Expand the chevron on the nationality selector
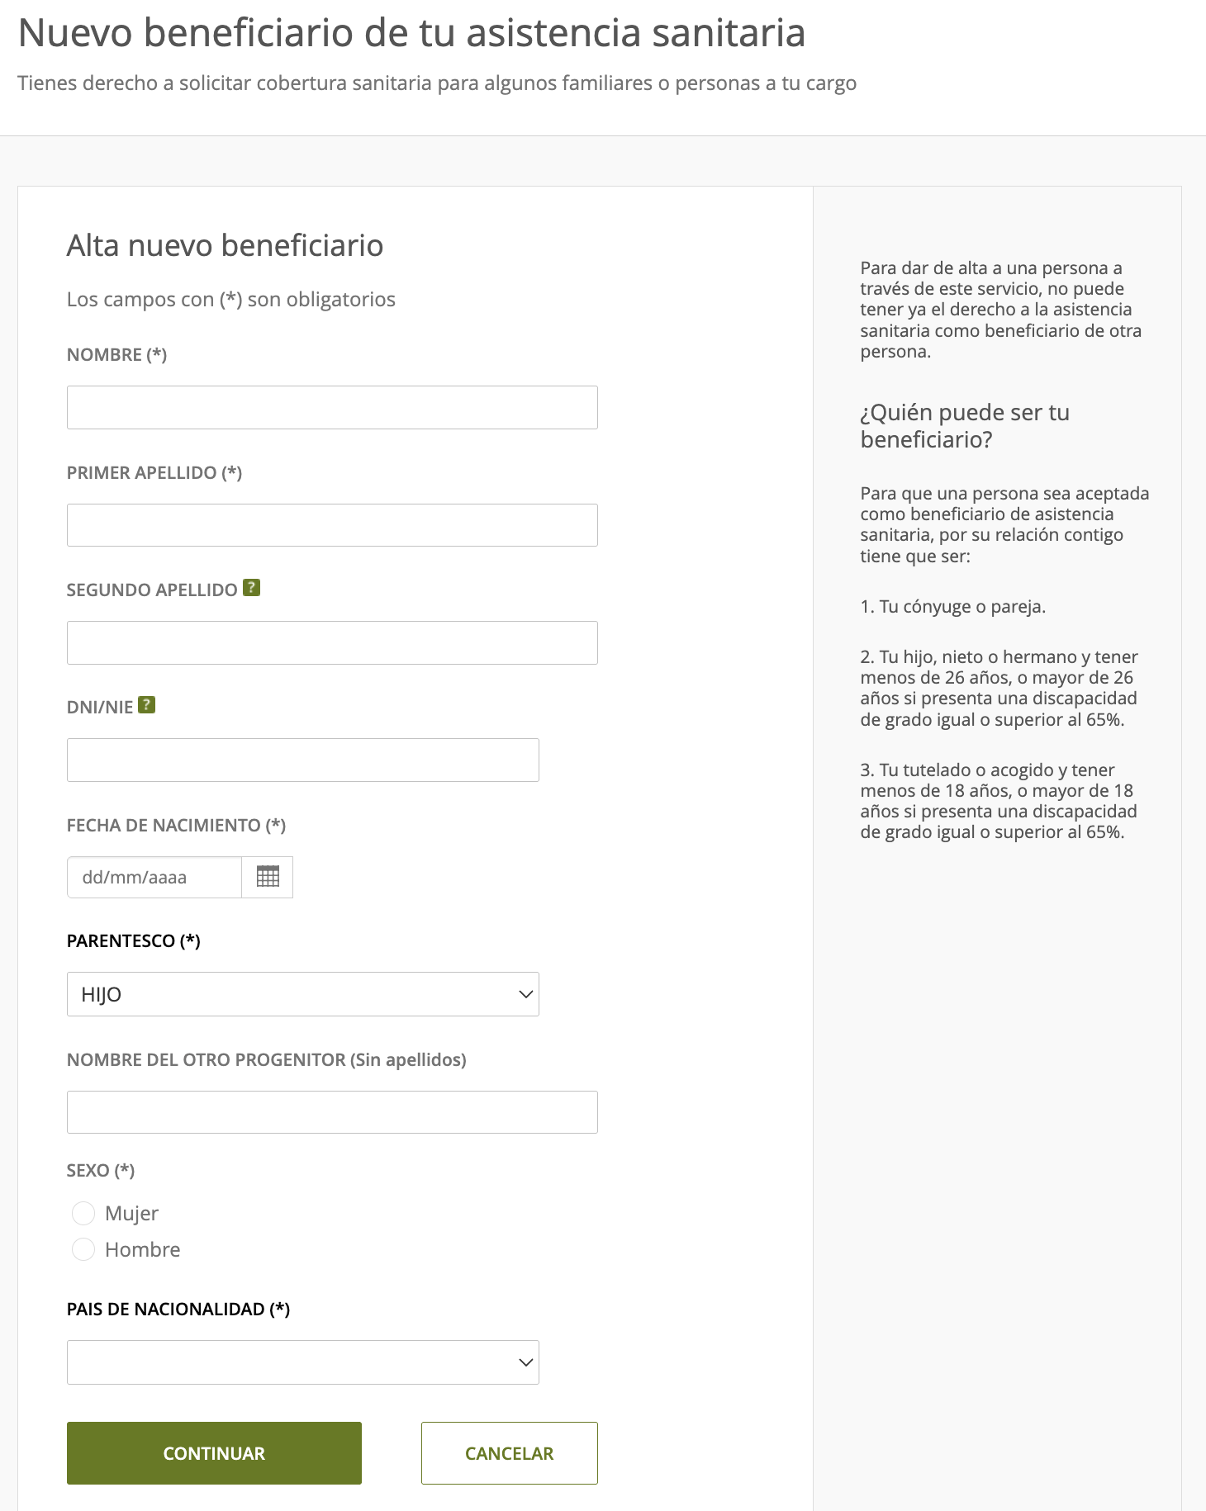This screenshot has height=1511, width=1206. point(524,1362)
